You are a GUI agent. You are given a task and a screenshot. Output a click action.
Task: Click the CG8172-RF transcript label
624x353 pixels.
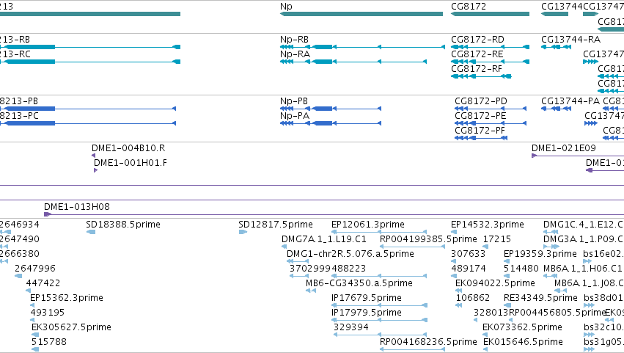click(x=477, y=69)
